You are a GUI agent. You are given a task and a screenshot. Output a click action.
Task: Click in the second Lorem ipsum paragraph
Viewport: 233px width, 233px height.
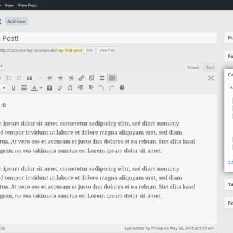click(97, 182)
